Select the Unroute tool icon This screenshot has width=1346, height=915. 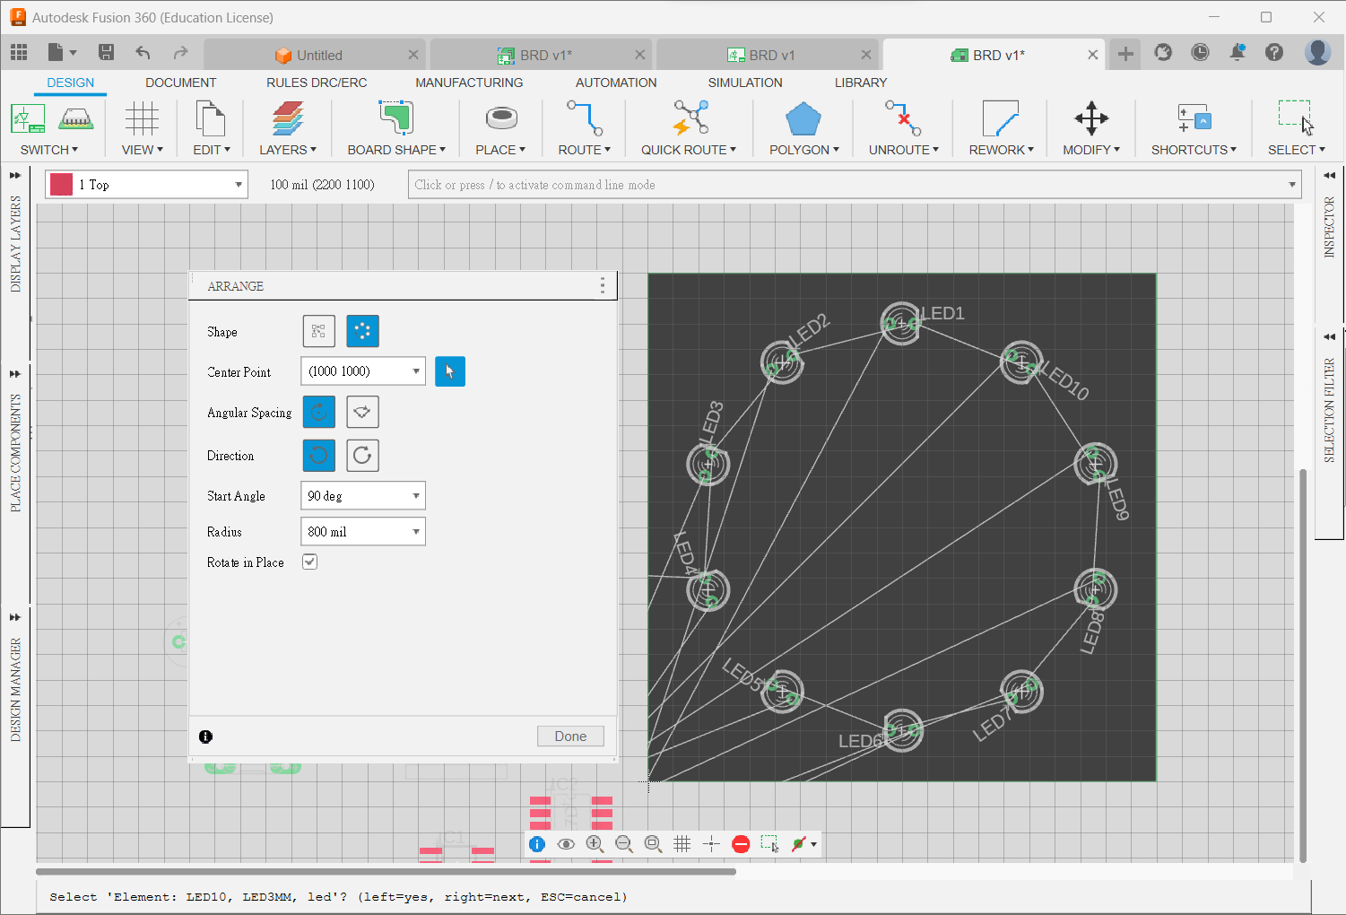(x=902, y=119)
